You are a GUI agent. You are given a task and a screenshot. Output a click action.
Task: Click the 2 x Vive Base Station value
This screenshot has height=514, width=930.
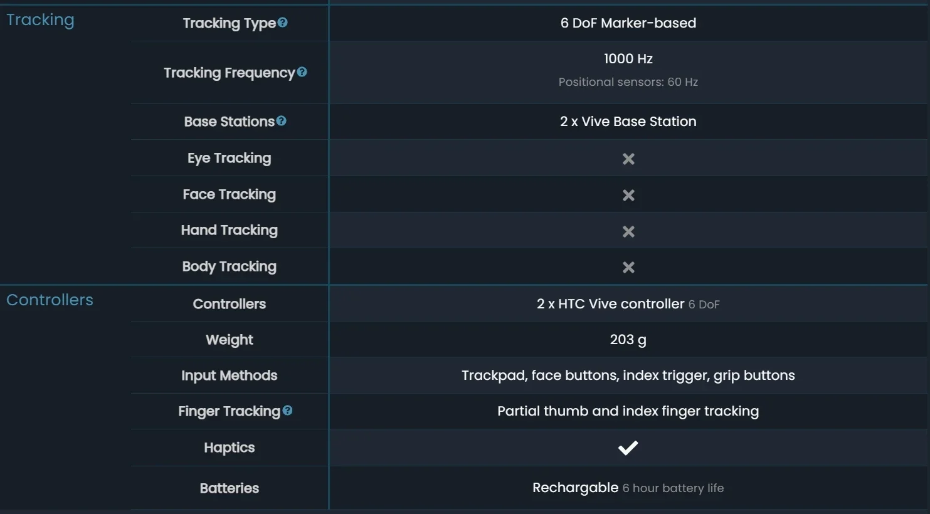pos(628,122)
